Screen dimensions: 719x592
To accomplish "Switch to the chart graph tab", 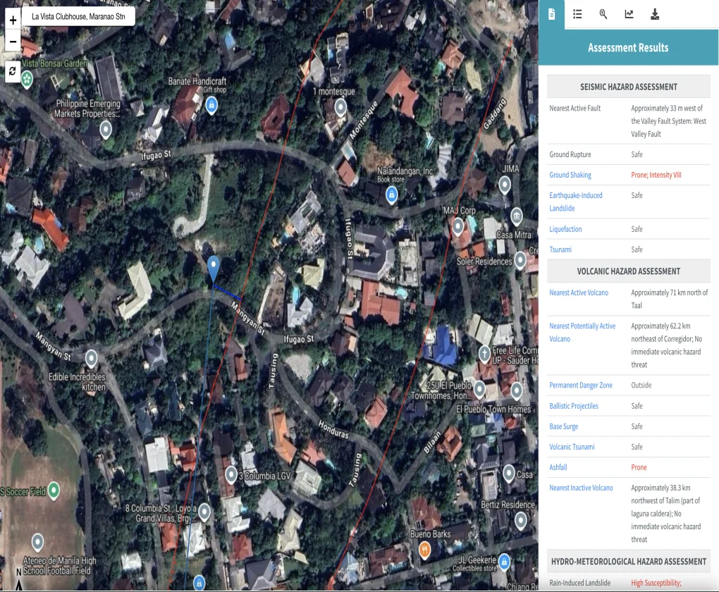I will point(629,14).
